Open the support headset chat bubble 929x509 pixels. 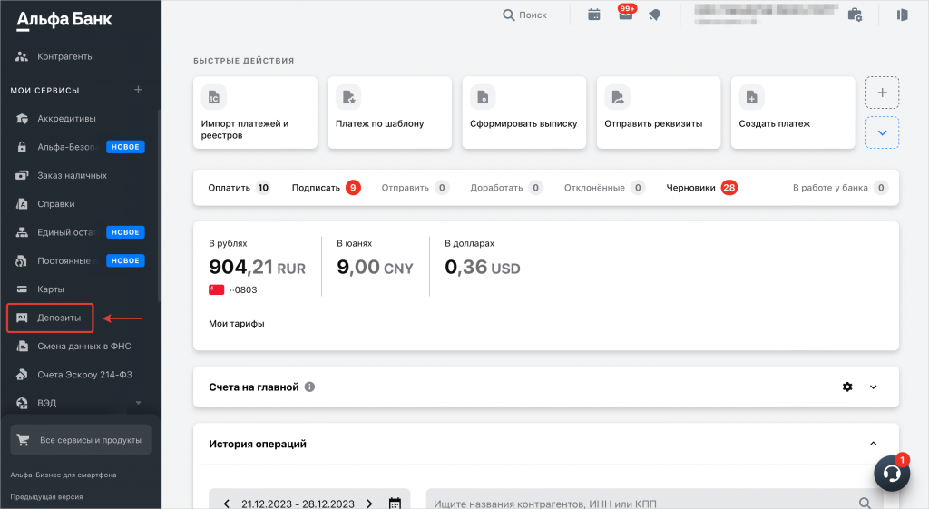click(x=892, y=474)
